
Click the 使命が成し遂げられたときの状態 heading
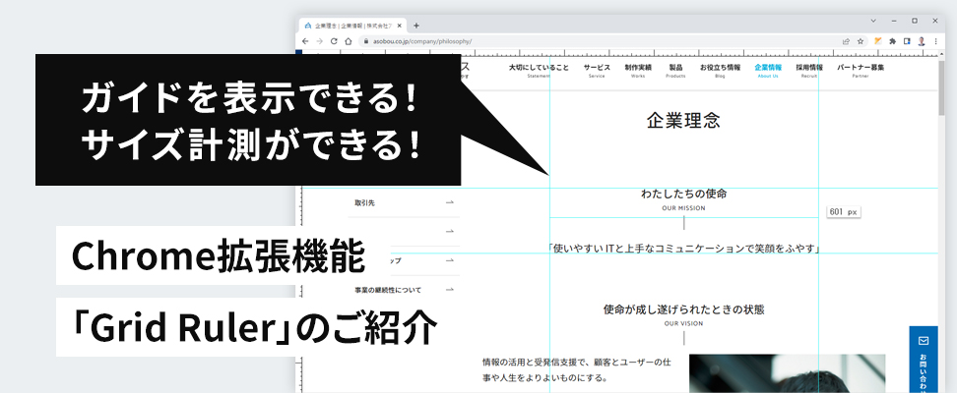pos(683,309)
